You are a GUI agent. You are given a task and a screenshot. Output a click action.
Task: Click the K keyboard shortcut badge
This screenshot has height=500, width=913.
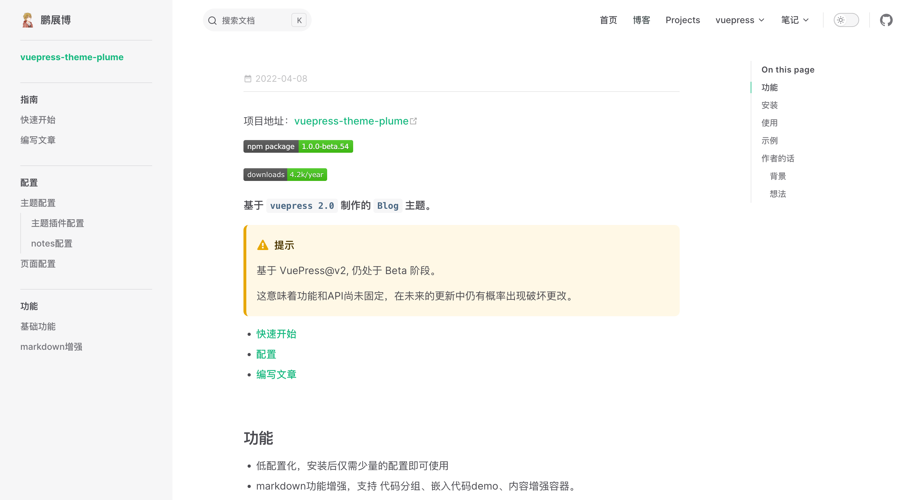[x=299, y=21]
